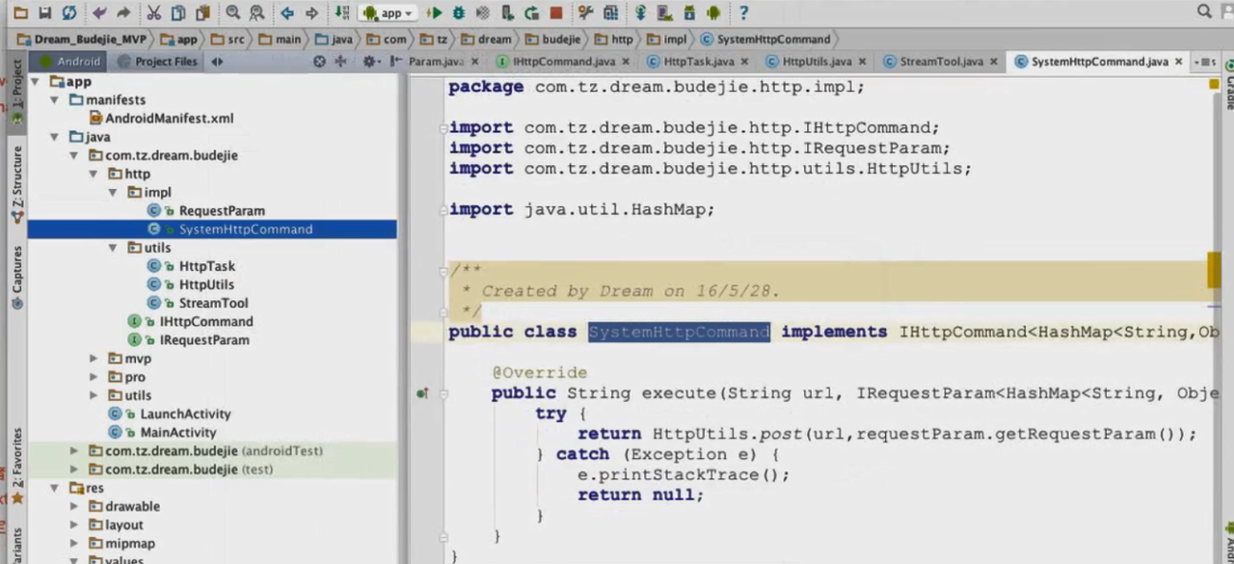Select MainActivity in project tree

[163, 433]
